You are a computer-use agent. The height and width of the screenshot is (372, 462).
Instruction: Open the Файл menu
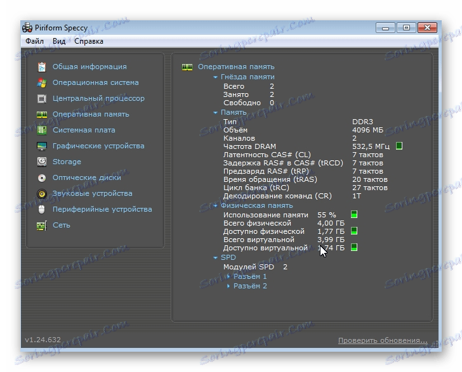[34, 41]
